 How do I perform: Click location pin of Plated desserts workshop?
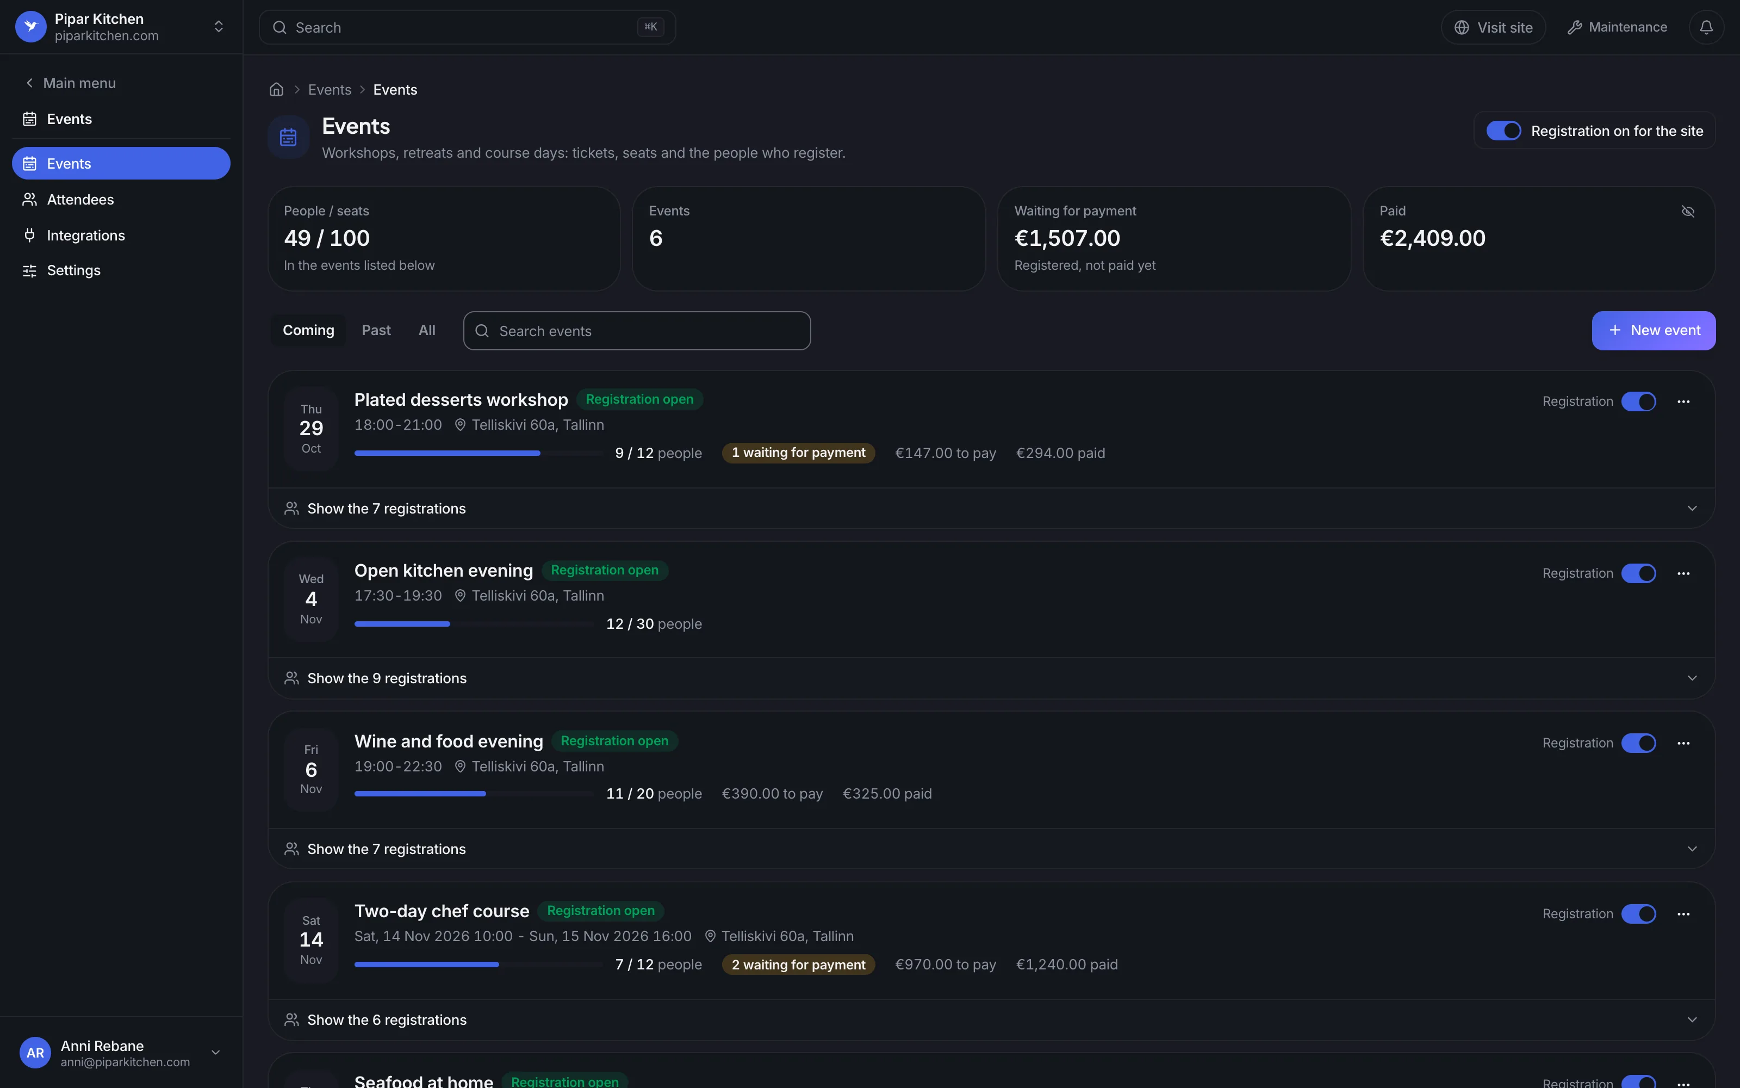click(x=460, y=424)
